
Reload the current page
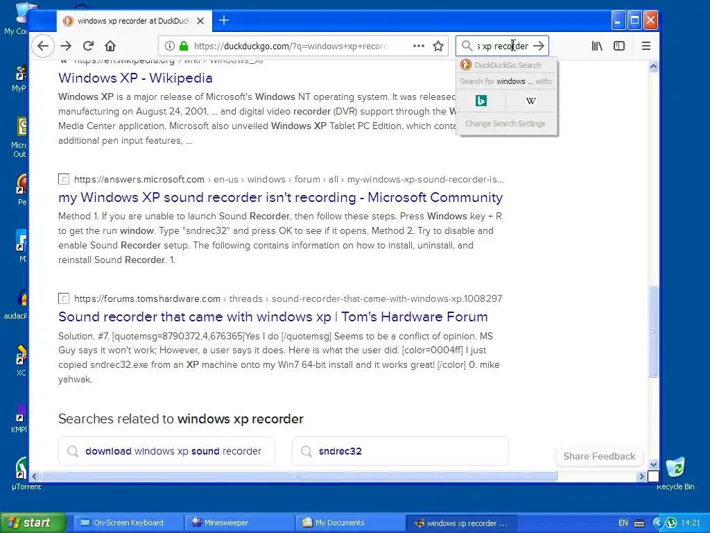pos(88,46)
